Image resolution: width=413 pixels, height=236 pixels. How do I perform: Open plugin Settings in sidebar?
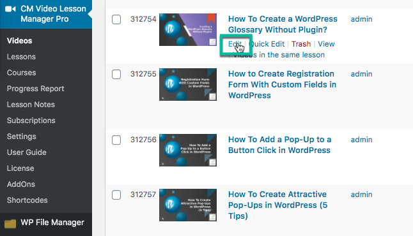coord(21,136)
